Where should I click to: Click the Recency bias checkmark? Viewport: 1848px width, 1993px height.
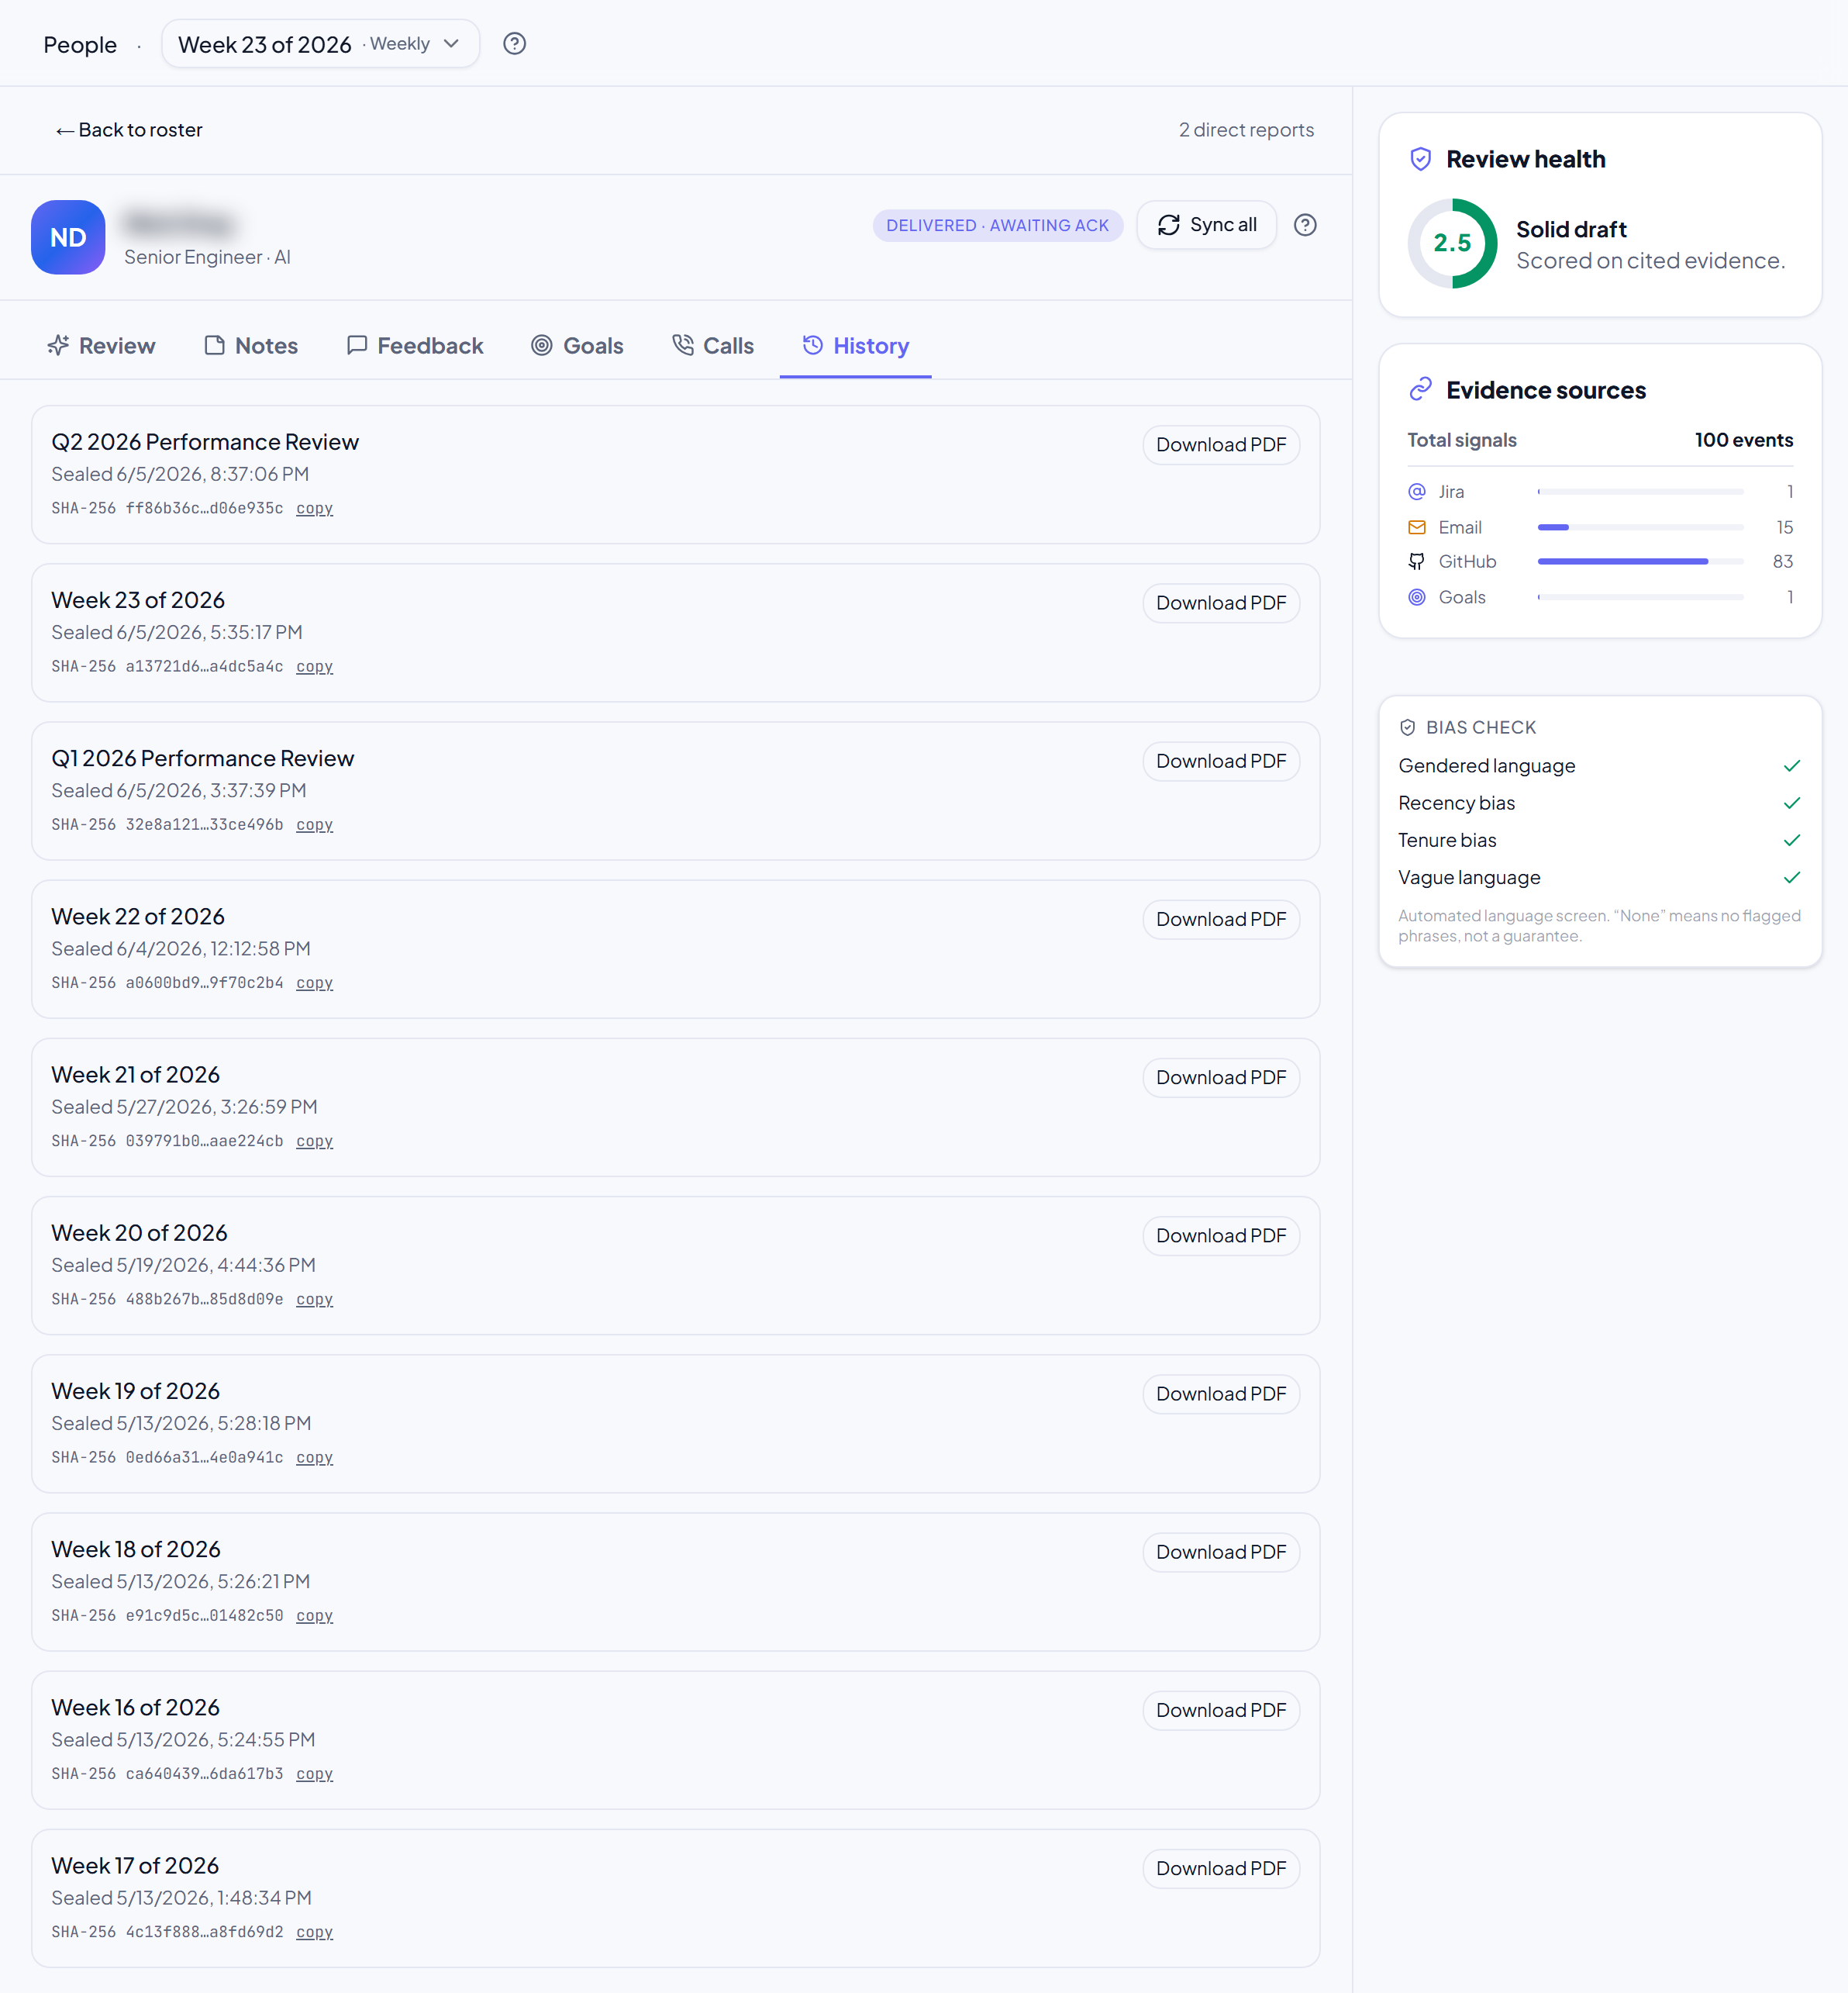(x=1792, y=803)
